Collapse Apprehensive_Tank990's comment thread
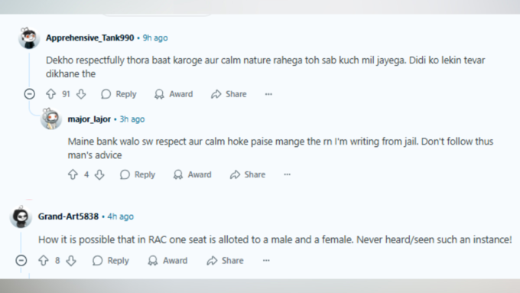This screenshot has height=293, width=520. [x=30, y=94]
